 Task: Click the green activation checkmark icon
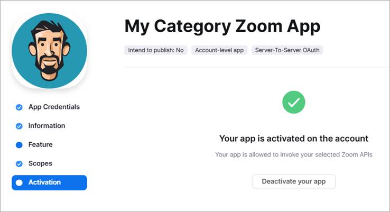pyautogui.click(x=293, y=102)
